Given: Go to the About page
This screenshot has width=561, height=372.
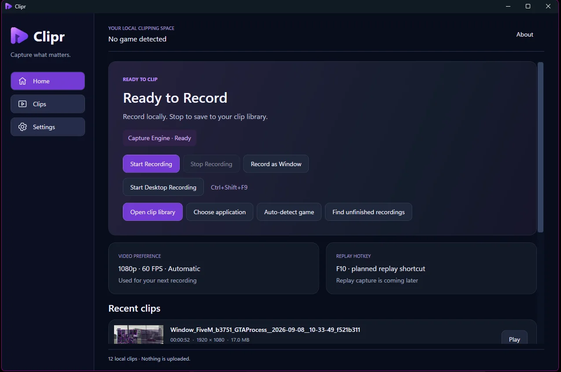Looking at the screenshot, I should pyautogui.click(x=524, y=34).
